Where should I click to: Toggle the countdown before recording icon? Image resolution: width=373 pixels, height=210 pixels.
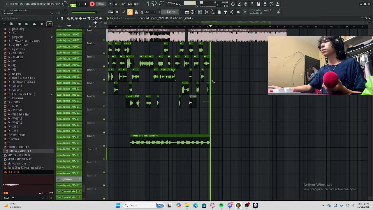coord(123,4)
